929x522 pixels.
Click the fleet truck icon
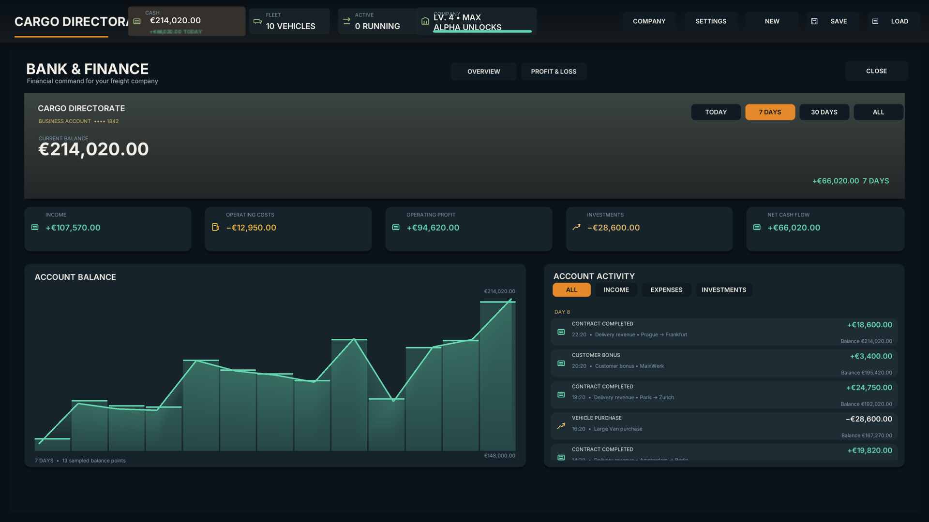(x=257, y=21)
